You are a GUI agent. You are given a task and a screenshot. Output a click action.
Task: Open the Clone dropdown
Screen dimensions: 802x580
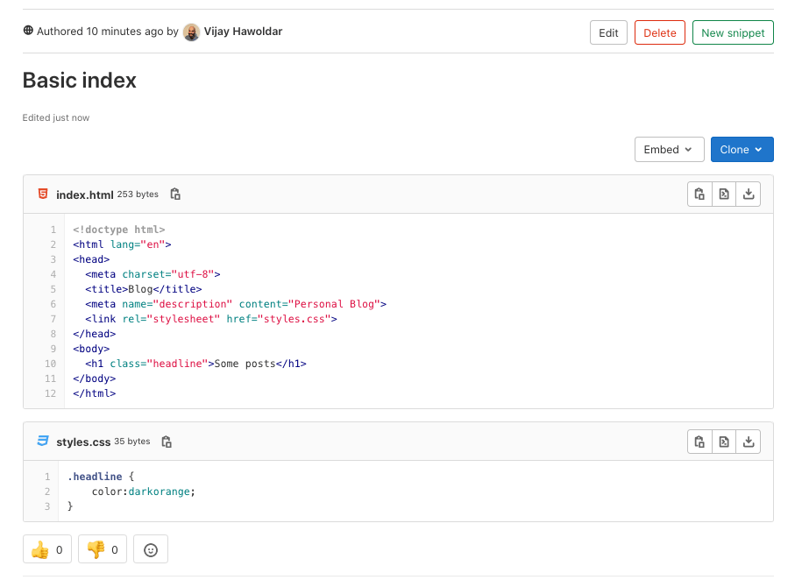[x=742, y=150]
